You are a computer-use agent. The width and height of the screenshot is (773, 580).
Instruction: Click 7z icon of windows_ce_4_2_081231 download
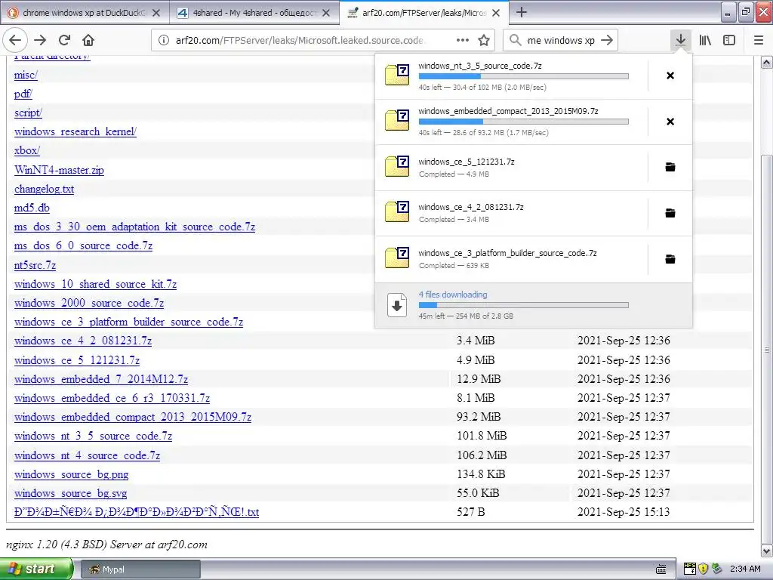coord(397,212)
